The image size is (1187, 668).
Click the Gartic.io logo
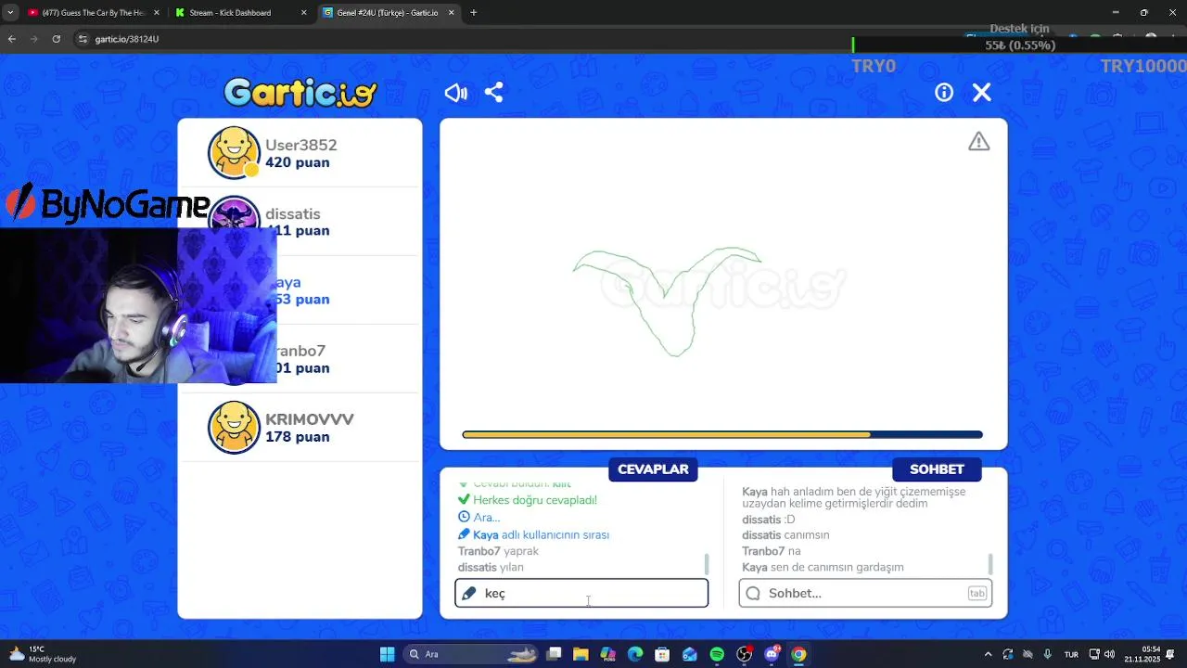coord(300,93)
